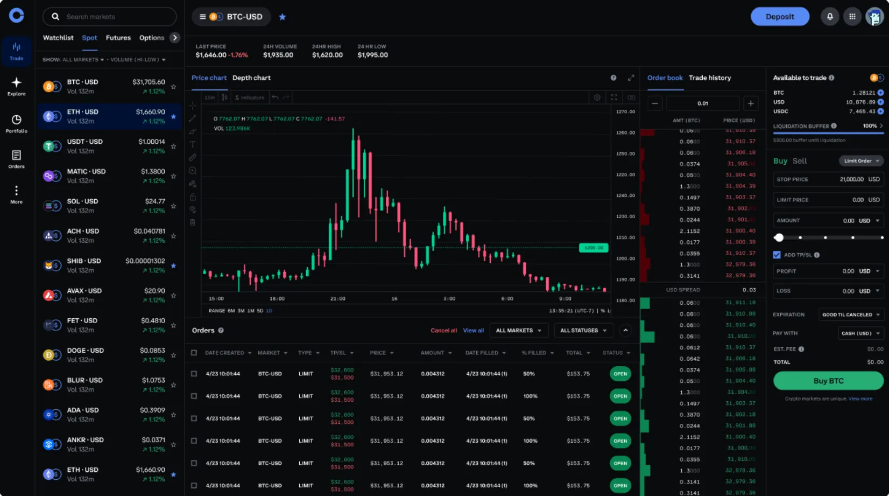Toggle the favorite star next to BTC-USD
The image size is (889, 496).
point(283,17)
